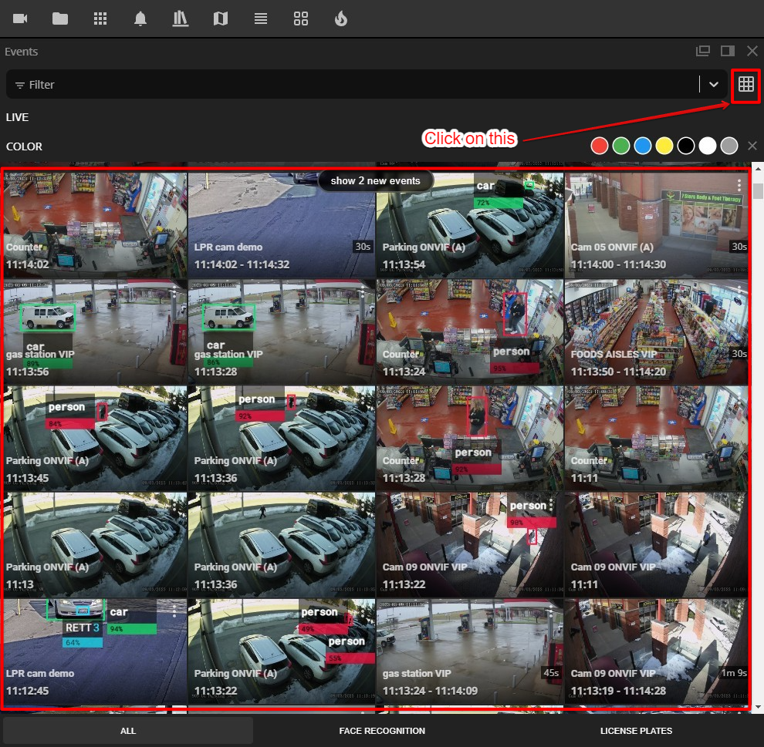Image resolution: width=764 pixels, height=747 pixels.
Task: Click the 'show 2 new events' button
Action: coord(375,181)
